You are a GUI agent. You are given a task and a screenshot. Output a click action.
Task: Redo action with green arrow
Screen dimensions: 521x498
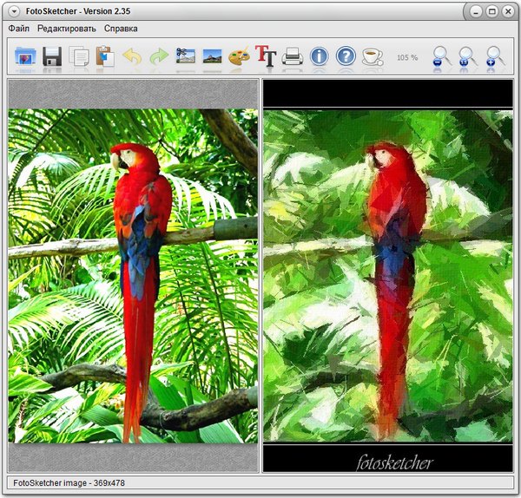(x=159, y=57)
